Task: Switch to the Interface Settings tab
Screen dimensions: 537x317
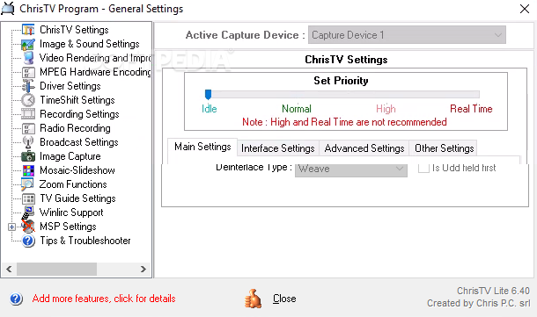Action: click(278, 148)
